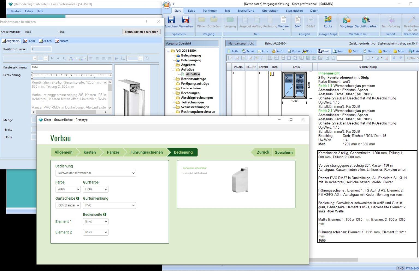Open the Bedienung dropdown showing Gurtwickler schwenkbar
This screenshot has width=419, height=271.
[x=95, y=173]
